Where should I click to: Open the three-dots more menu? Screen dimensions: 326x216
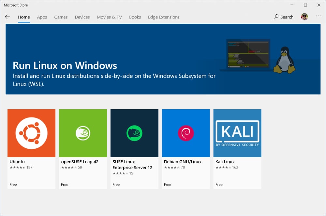319,17
